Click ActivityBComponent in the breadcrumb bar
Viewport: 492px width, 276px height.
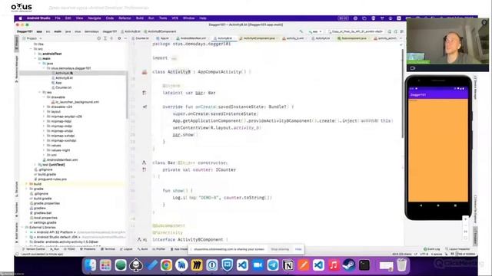pos(160,31)
